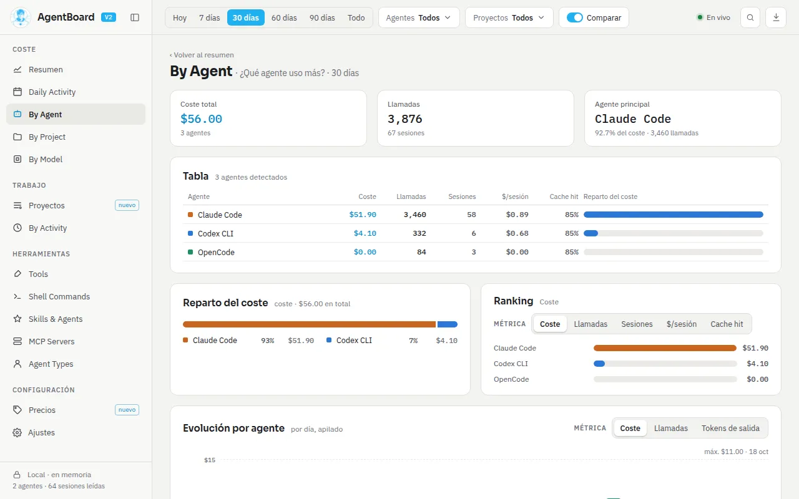799x499 pixels.
Task: Set Evolución metric to Llamadas
Action: (x=671, y=428)
